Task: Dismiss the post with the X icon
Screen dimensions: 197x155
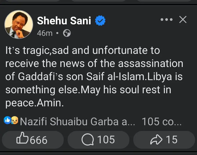Action: [182, 20]
